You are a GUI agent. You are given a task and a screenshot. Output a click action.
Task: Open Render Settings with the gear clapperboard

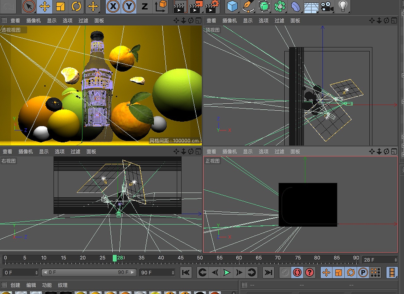[212, 6]
